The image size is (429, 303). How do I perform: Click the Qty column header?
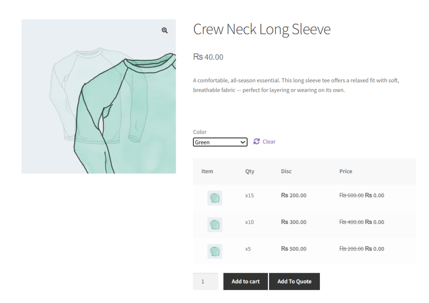249,171
